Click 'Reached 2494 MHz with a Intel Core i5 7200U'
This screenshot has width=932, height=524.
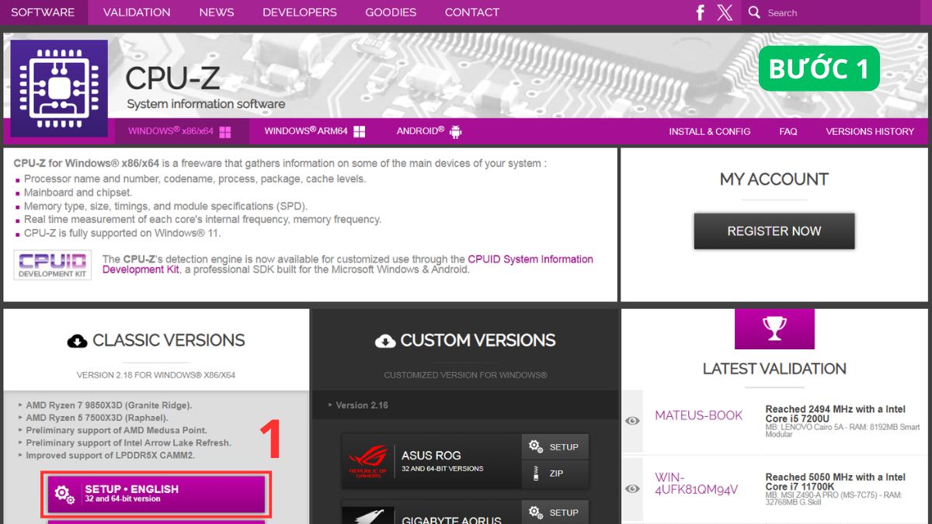pyautogui.click(x=835, y=415)
